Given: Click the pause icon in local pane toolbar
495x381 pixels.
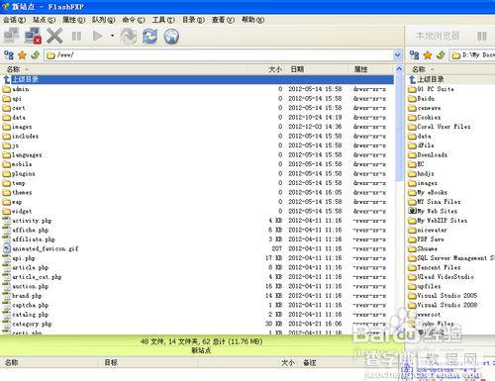Looking at the screenshot, I should [x=482, y=36].
